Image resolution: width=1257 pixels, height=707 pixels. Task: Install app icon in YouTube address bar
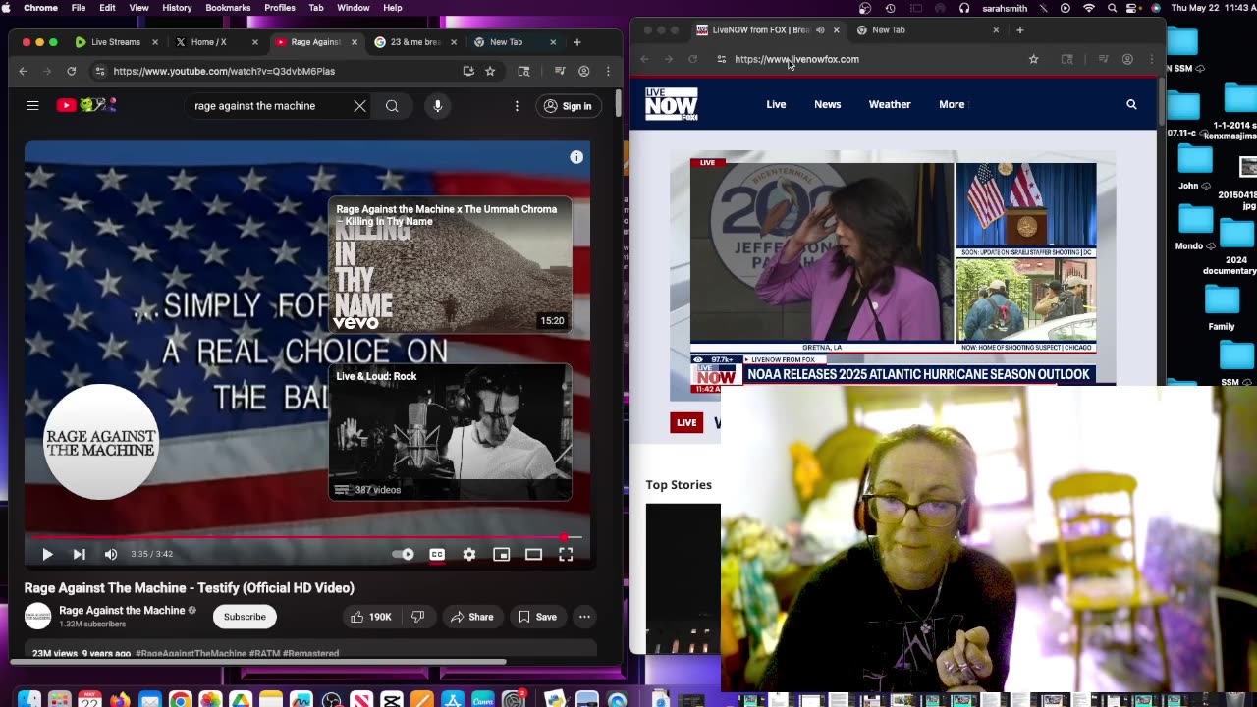click(x=468, y=71)
